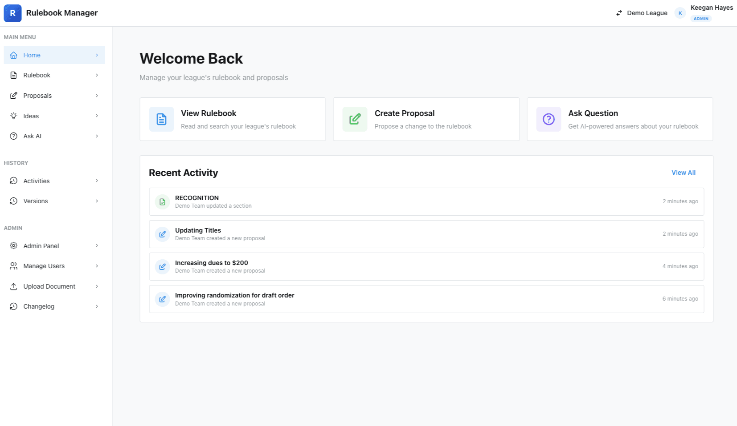Click the Activities history icon
Viewport: 737px width, 426px height.
tap(13, 181)
